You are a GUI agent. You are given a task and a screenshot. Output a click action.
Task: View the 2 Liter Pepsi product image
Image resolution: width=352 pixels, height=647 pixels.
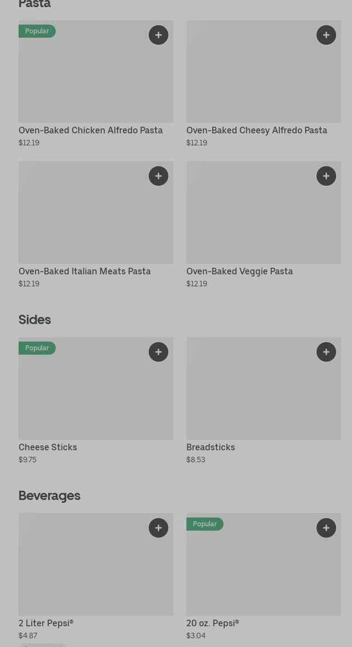click(x=96, y=568)
